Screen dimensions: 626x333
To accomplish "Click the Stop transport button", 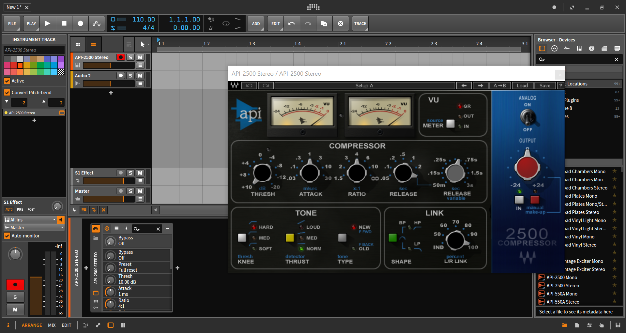I will [x=64, y=23].
